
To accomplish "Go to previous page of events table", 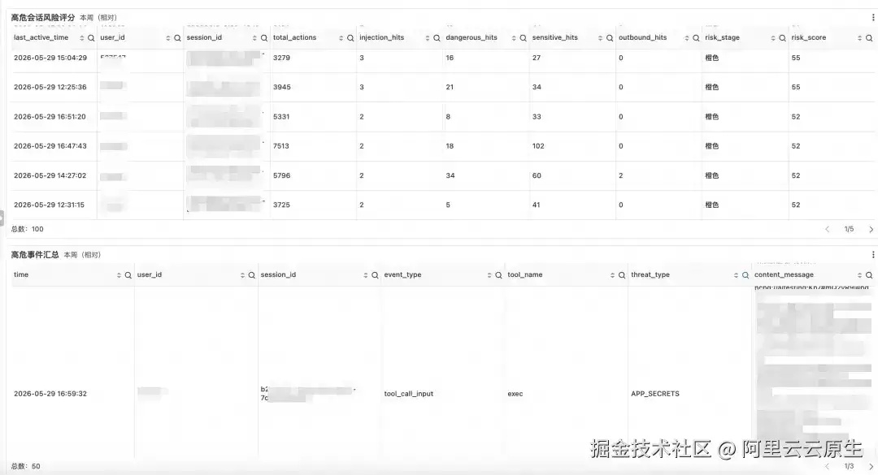I will [827, 466].
